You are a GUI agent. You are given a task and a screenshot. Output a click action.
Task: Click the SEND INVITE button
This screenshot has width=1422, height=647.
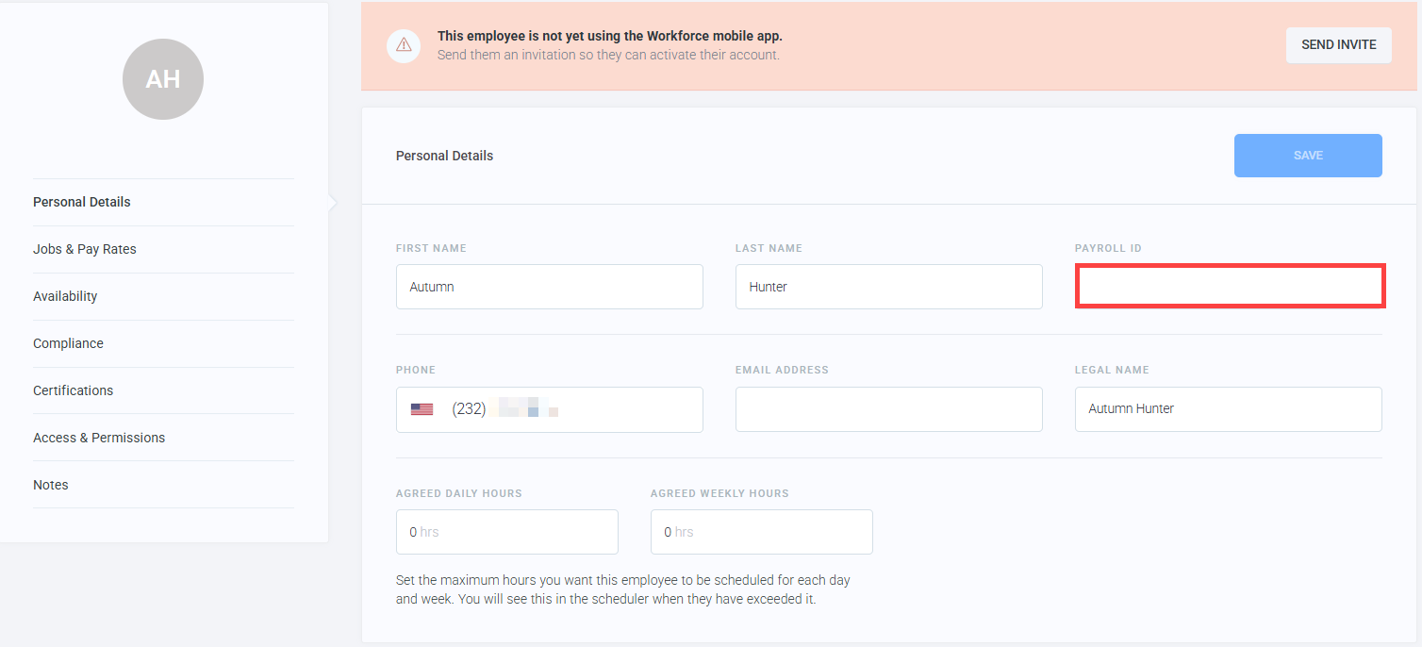(x=1338, y=45)
